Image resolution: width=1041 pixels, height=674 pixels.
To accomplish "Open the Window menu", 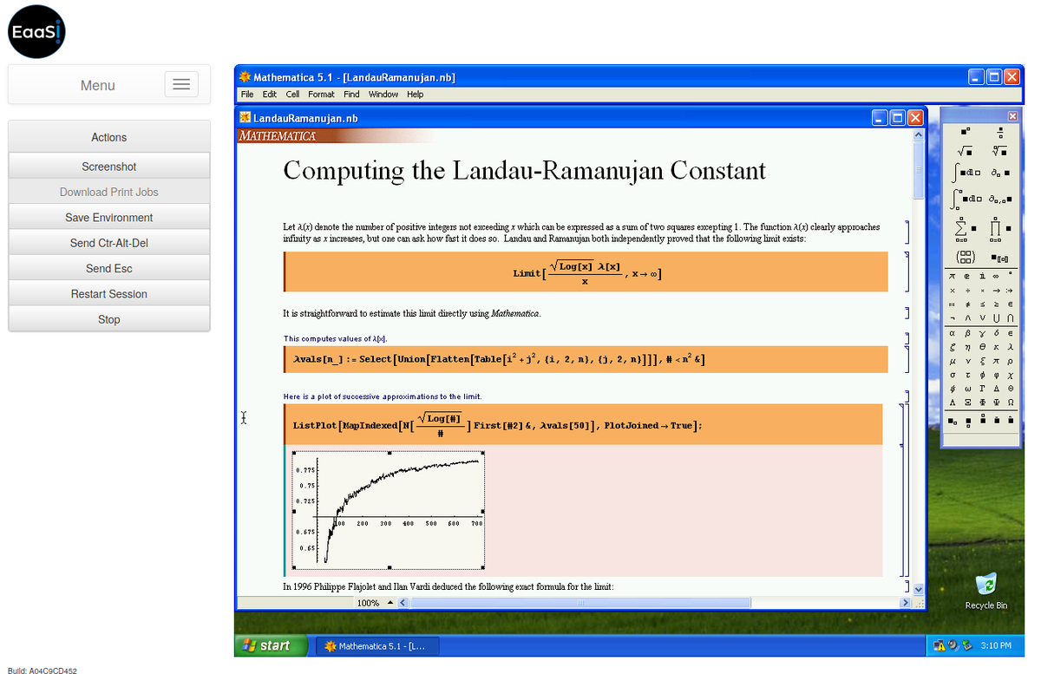I will [383, 95].
